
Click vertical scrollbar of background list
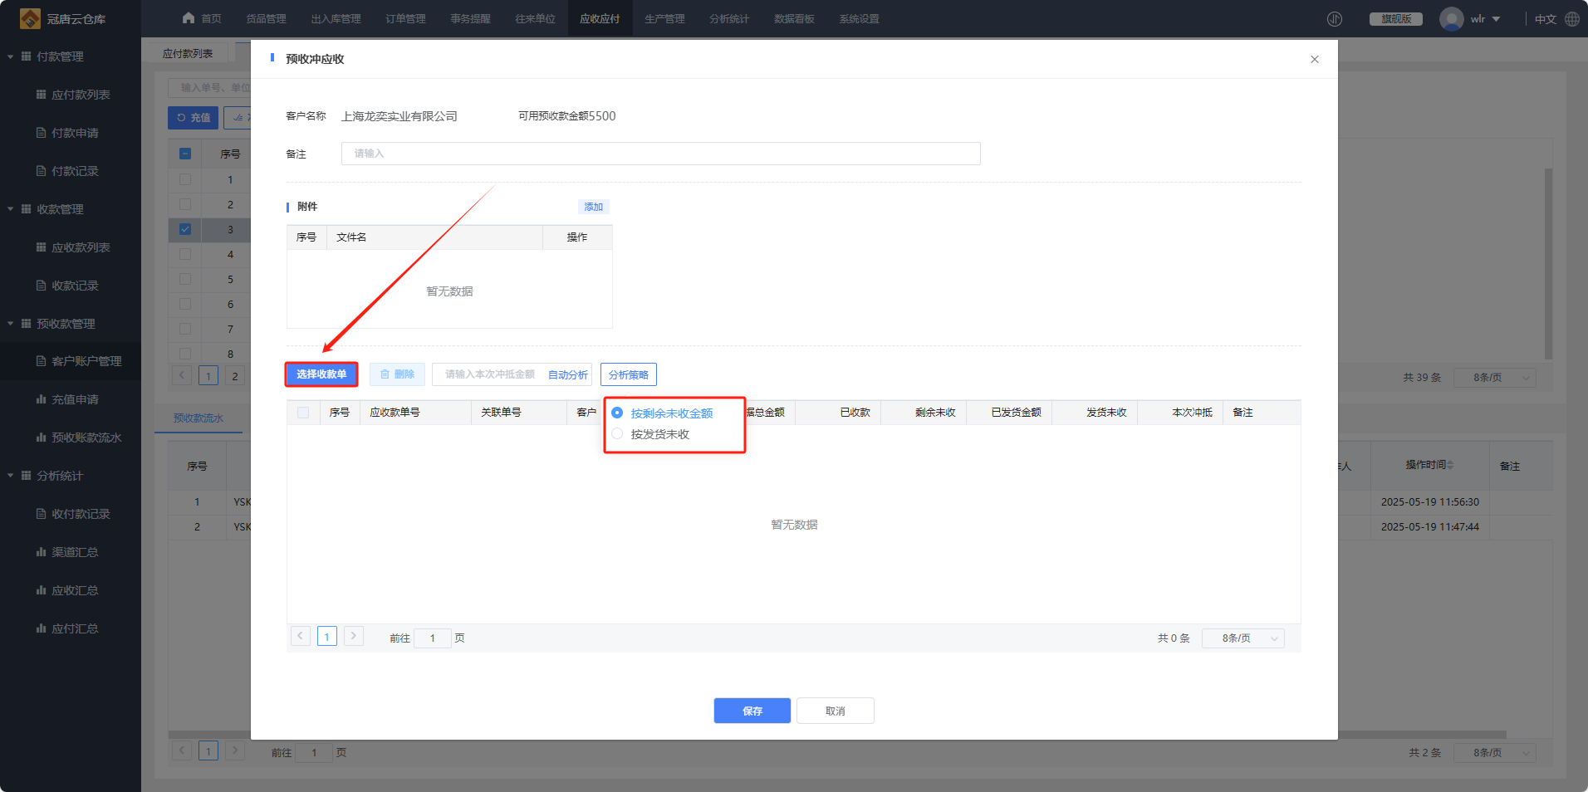click(x=1548, y=264)
